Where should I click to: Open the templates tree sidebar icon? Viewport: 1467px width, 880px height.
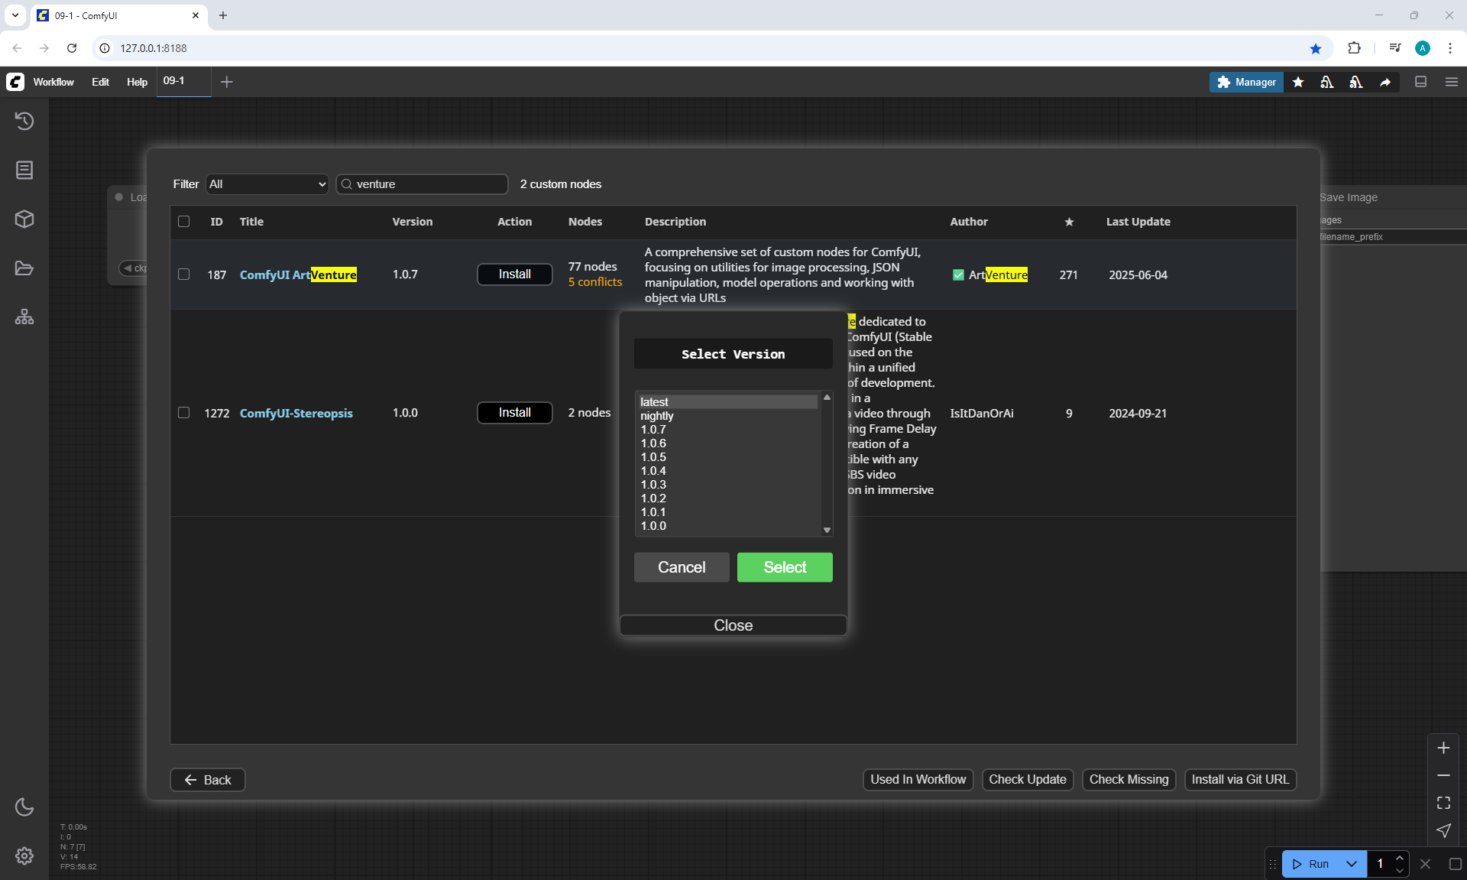click(x=24, y=317)
